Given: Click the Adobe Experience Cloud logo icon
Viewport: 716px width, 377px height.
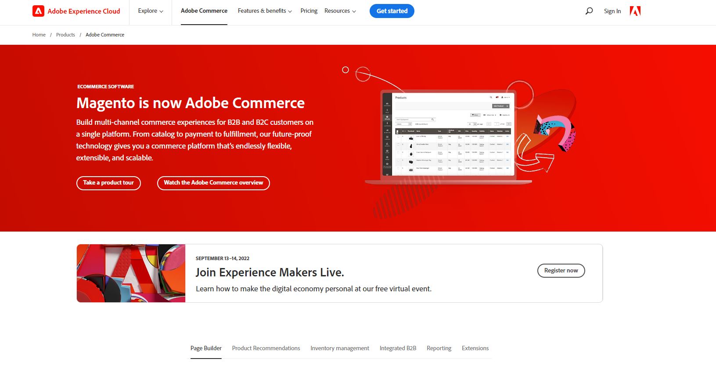Looking at the screenshot, I should click(38, 11).
